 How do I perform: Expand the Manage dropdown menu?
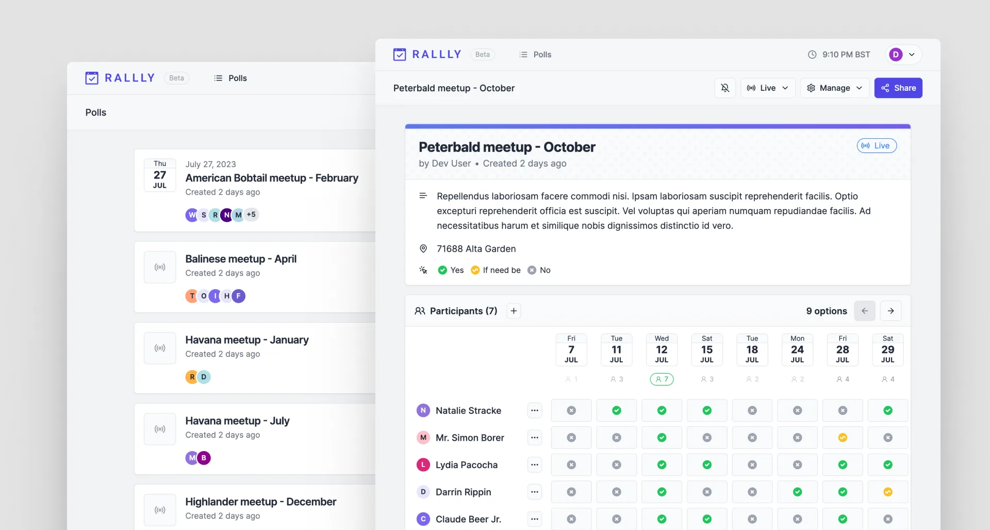click(835, 88)
